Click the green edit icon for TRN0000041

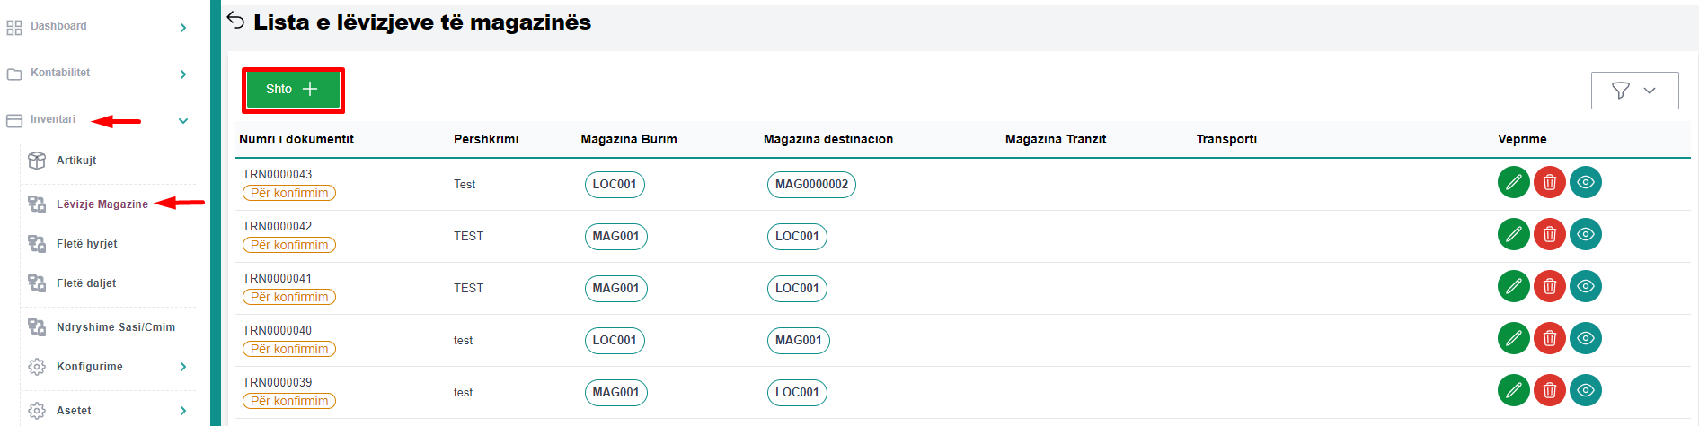tap(1513, 287)
